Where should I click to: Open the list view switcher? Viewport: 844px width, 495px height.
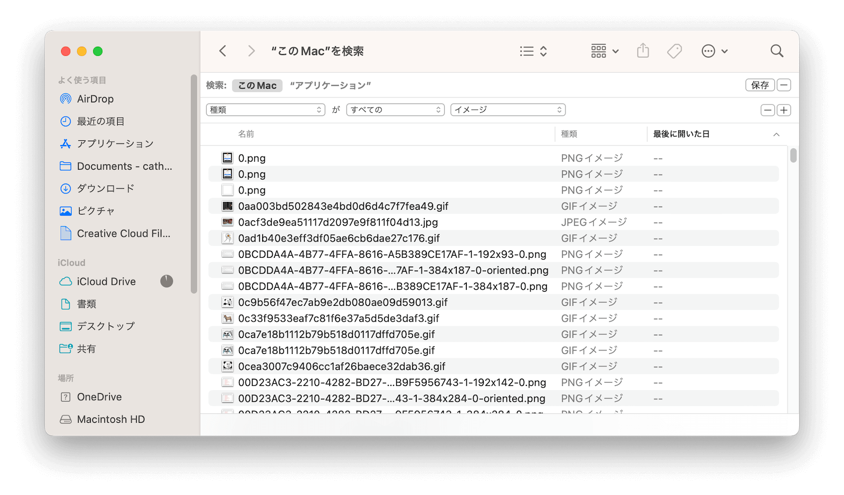pyautogui.click(x=533, y=51)
